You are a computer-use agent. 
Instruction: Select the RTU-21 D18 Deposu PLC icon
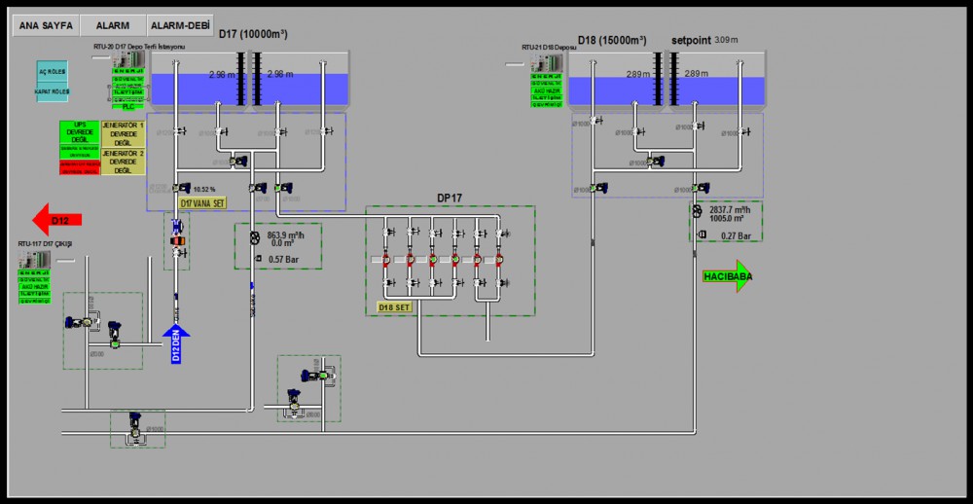547,62
